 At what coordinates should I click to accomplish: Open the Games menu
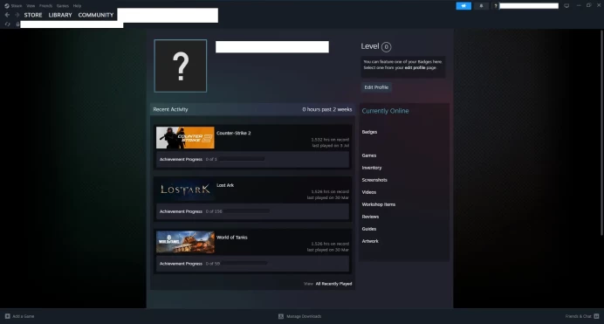coord(62,6)
